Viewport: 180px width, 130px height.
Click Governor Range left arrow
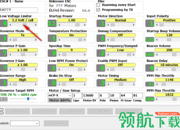pos(10,84)
